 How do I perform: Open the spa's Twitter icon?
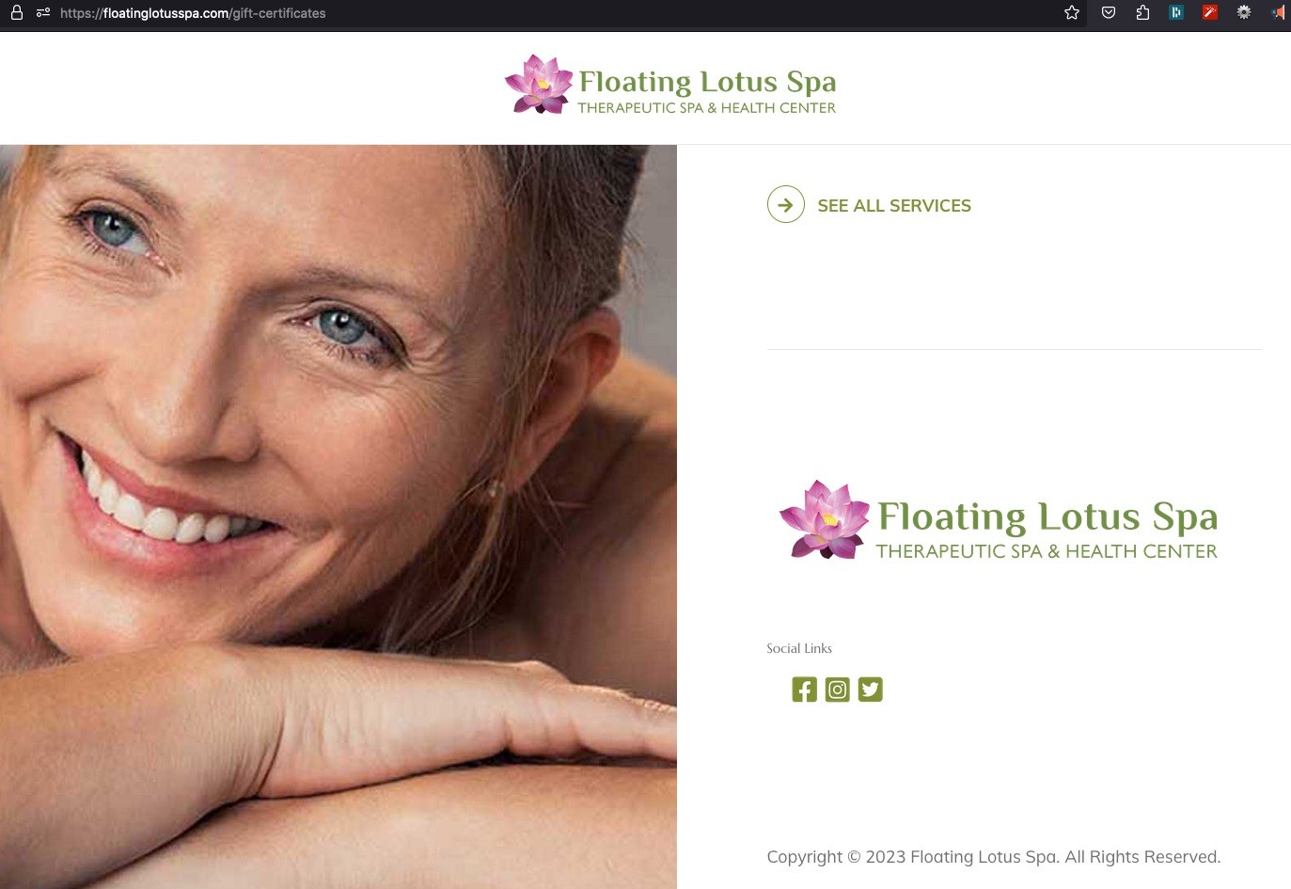(x=870, y=690)
